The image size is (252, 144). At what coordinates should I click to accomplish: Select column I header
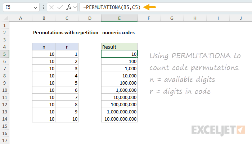218,18
